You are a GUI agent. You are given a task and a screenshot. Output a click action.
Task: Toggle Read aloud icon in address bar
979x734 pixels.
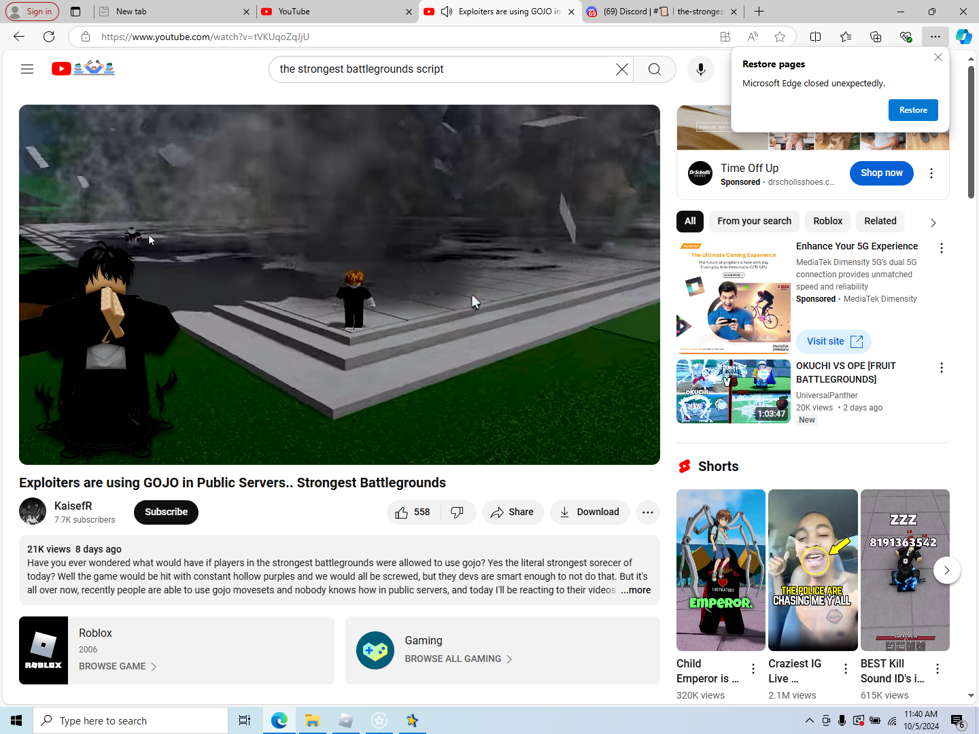[x=753, y=37]
